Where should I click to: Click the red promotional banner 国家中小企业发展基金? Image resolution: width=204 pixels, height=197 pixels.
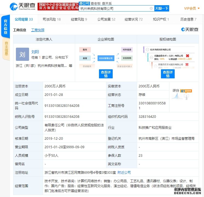[x=58, y=6]
